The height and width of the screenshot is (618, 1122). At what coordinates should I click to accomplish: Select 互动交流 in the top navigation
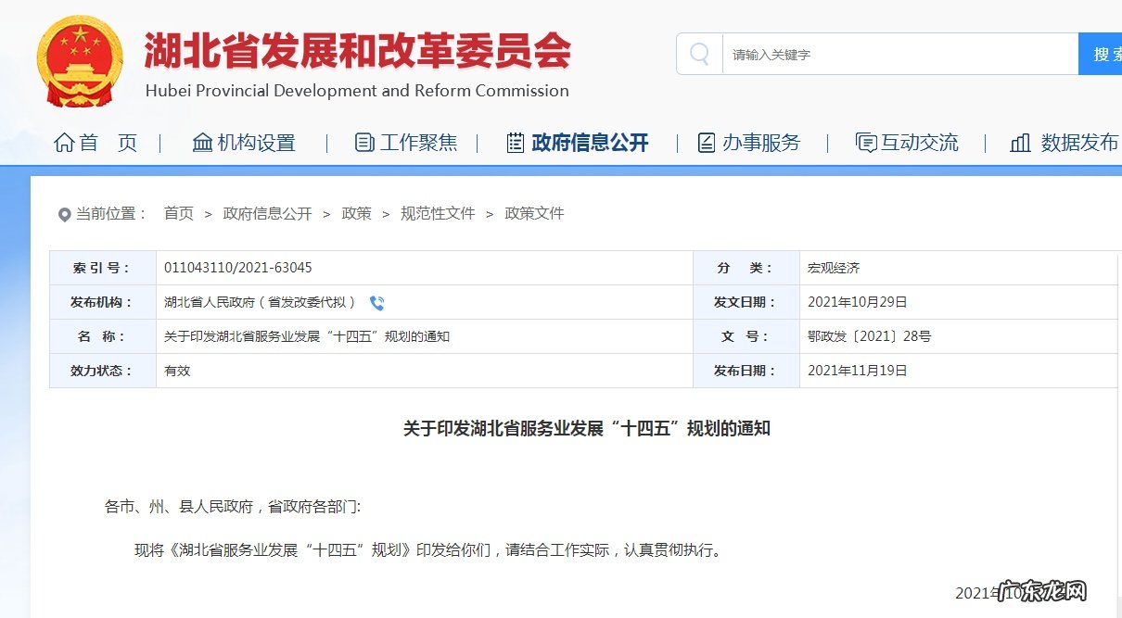click(x=920, y=143)
